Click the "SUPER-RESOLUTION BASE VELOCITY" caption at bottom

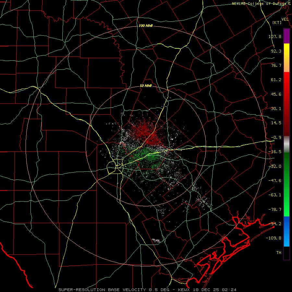pyautogui.click(x=102, y=290)
